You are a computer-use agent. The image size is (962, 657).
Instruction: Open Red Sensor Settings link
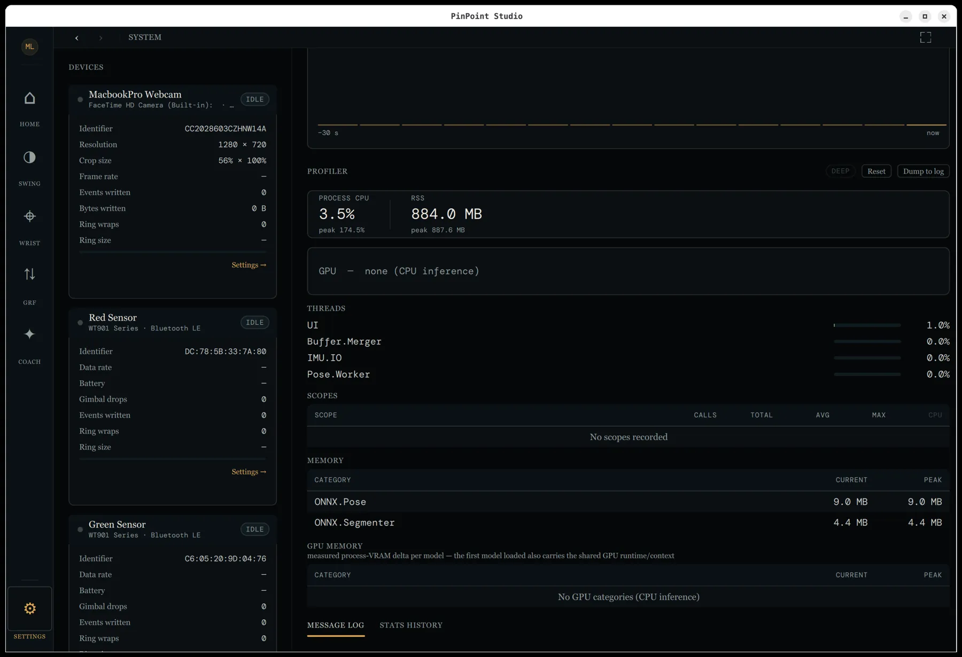tap(249, 472)
